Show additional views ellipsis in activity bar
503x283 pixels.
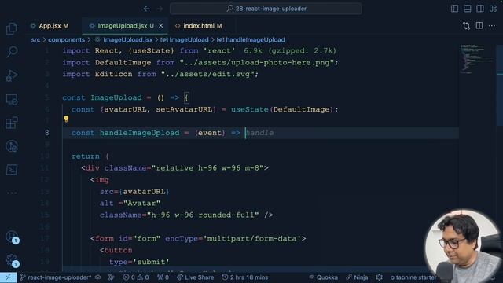(x=12, y=193)
